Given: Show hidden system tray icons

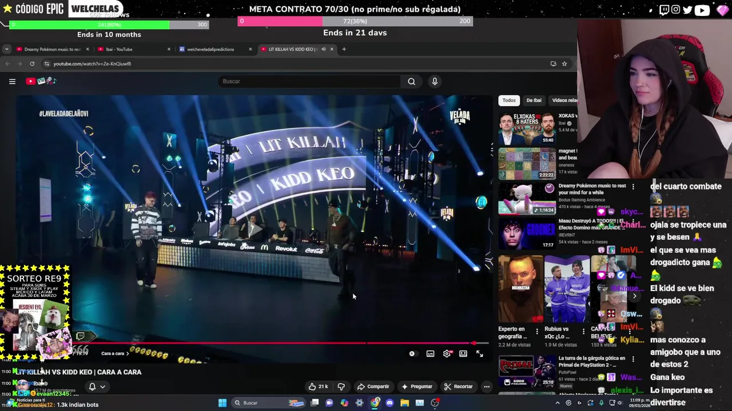Looking at the screenshot, I should click(x=558, y=403).
